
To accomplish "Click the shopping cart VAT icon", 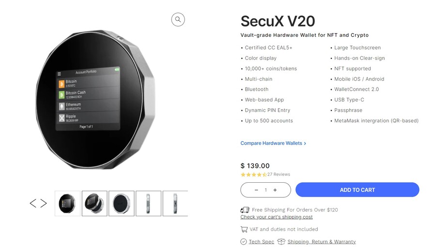I will point(244,229).
